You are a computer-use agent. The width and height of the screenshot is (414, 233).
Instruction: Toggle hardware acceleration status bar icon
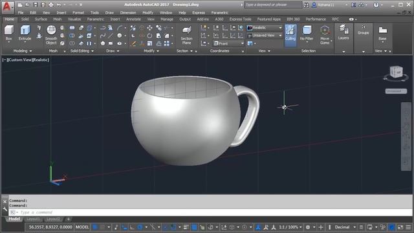click(392, 227)
